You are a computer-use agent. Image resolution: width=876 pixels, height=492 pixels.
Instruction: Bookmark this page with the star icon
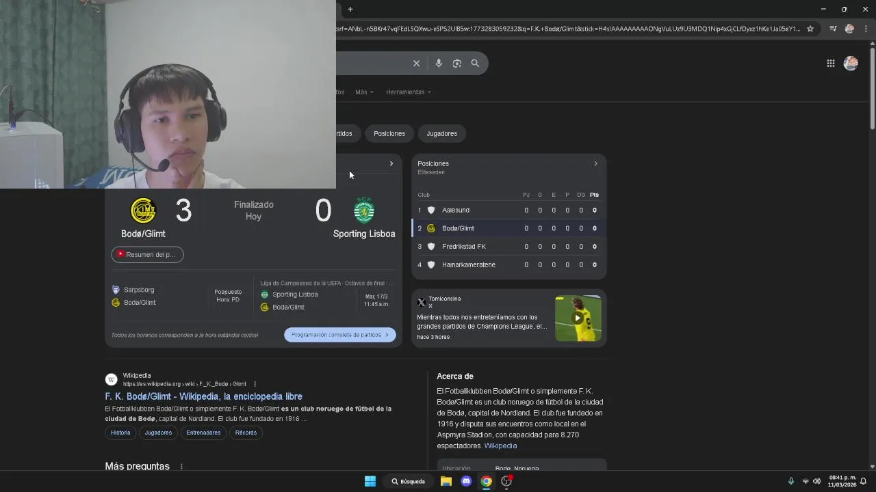[x=810, y=29]
